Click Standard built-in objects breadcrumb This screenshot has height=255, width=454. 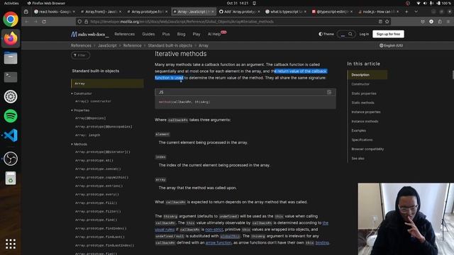[x=170, y=45]
